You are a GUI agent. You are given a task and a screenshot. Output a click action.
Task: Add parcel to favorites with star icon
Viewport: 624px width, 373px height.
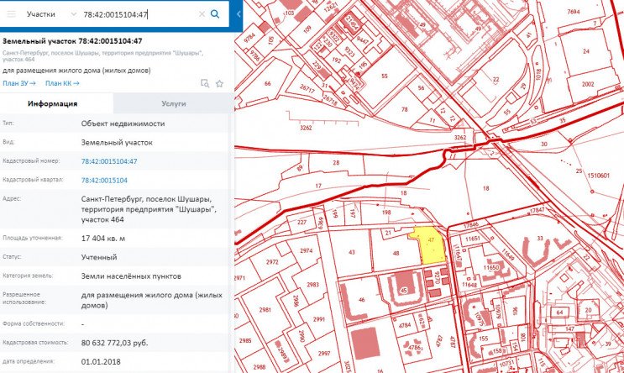tap(219, 83)
